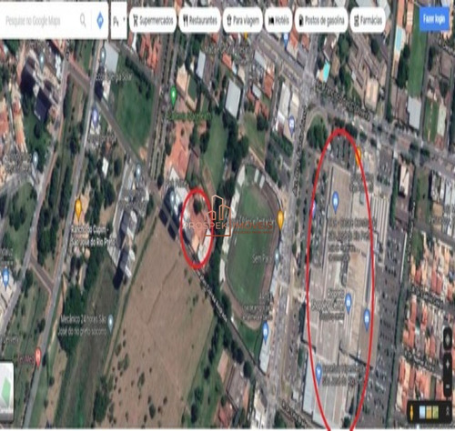Click the magnifier search icon

point(83,21)
